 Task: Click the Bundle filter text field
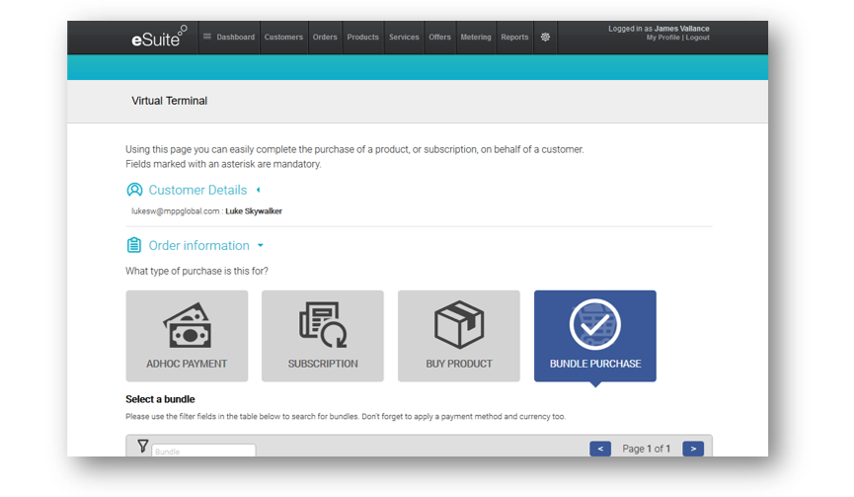[203, 451]
